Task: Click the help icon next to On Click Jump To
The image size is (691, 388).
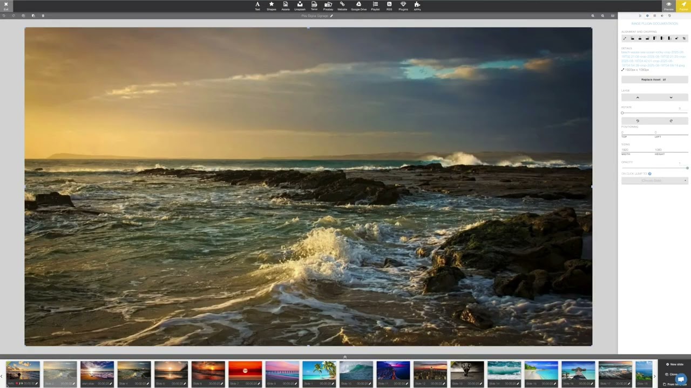Action: point(649,174)
